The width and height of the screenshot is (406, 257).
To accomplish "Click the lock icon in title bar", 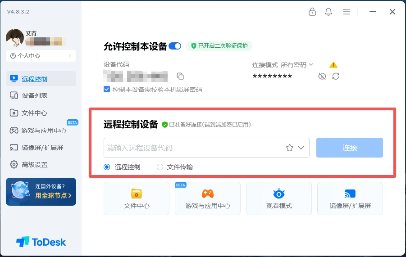I will point(312,12).
